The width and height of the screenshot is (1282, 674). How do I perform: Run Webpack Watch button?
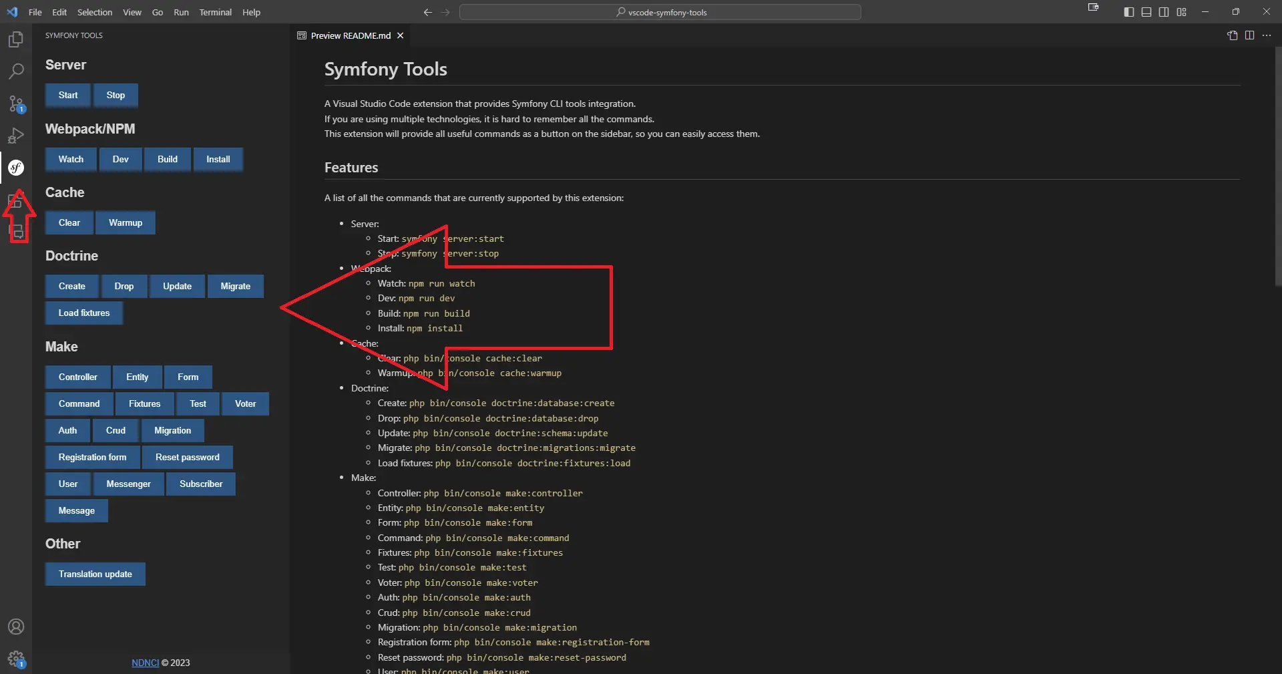click(71, 160)
